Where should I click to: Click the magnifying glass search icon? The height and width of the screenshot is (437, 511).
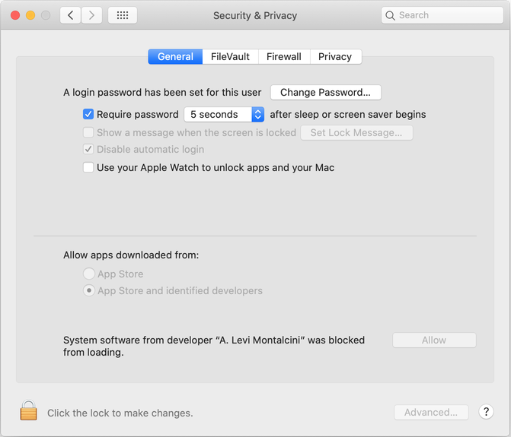pos(390,15)
